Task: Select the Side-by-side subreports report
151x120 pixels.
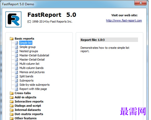Action: 35,85
